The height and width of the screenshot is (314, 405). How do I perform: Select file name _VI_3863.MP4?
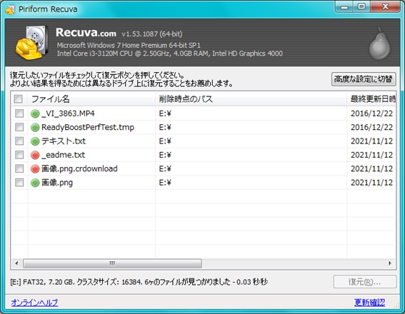click(68, 113)
